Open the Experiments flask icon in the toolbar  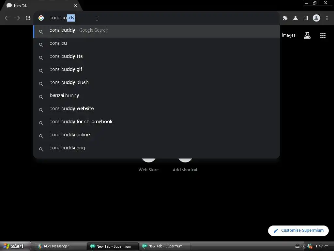coord(296,18)
